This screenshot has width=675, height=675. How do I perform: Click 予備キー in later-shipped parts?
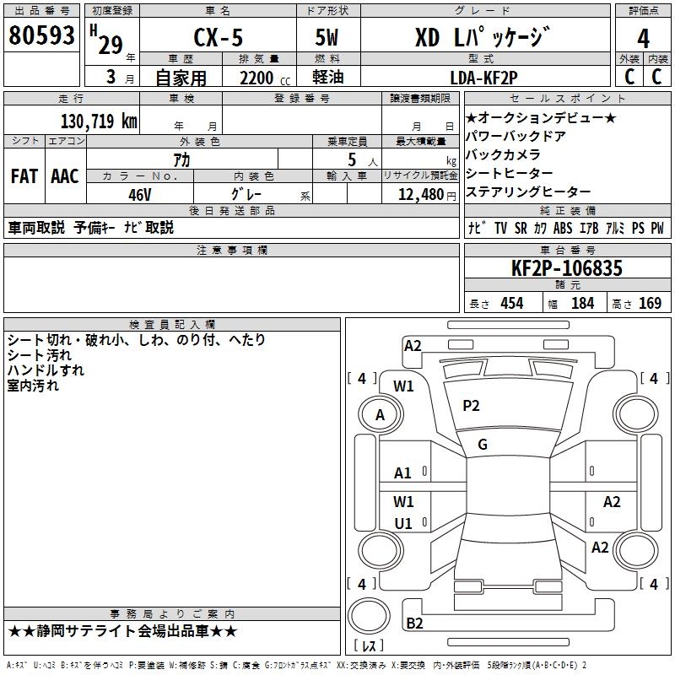coord(94,228)
